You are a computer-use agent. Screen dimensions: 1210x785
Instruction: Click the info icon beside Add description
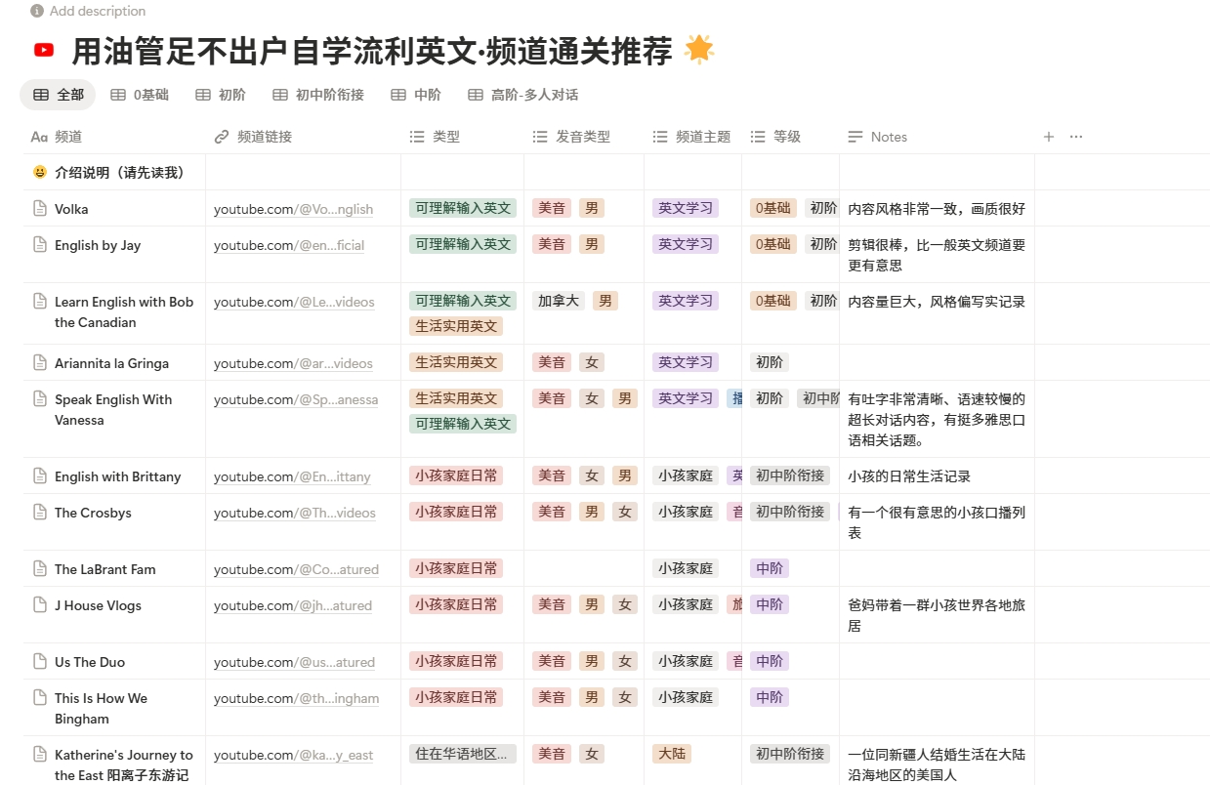tap(37, 11)
